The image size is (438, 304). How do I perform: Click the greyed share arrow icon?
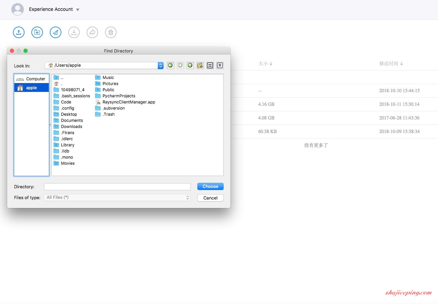92,32
